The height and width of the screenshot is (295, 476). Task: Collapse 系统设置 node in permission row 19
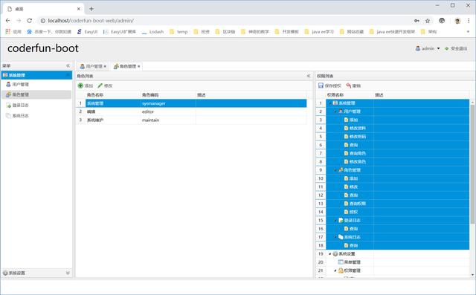(330, 254)
